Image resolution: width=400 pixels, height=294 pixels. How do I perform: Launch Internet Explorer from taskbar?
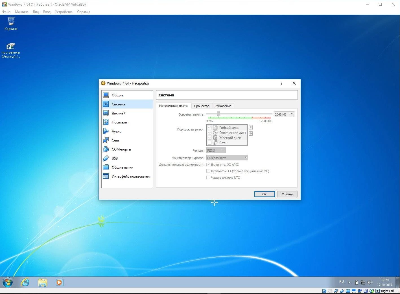coord(25,282)
